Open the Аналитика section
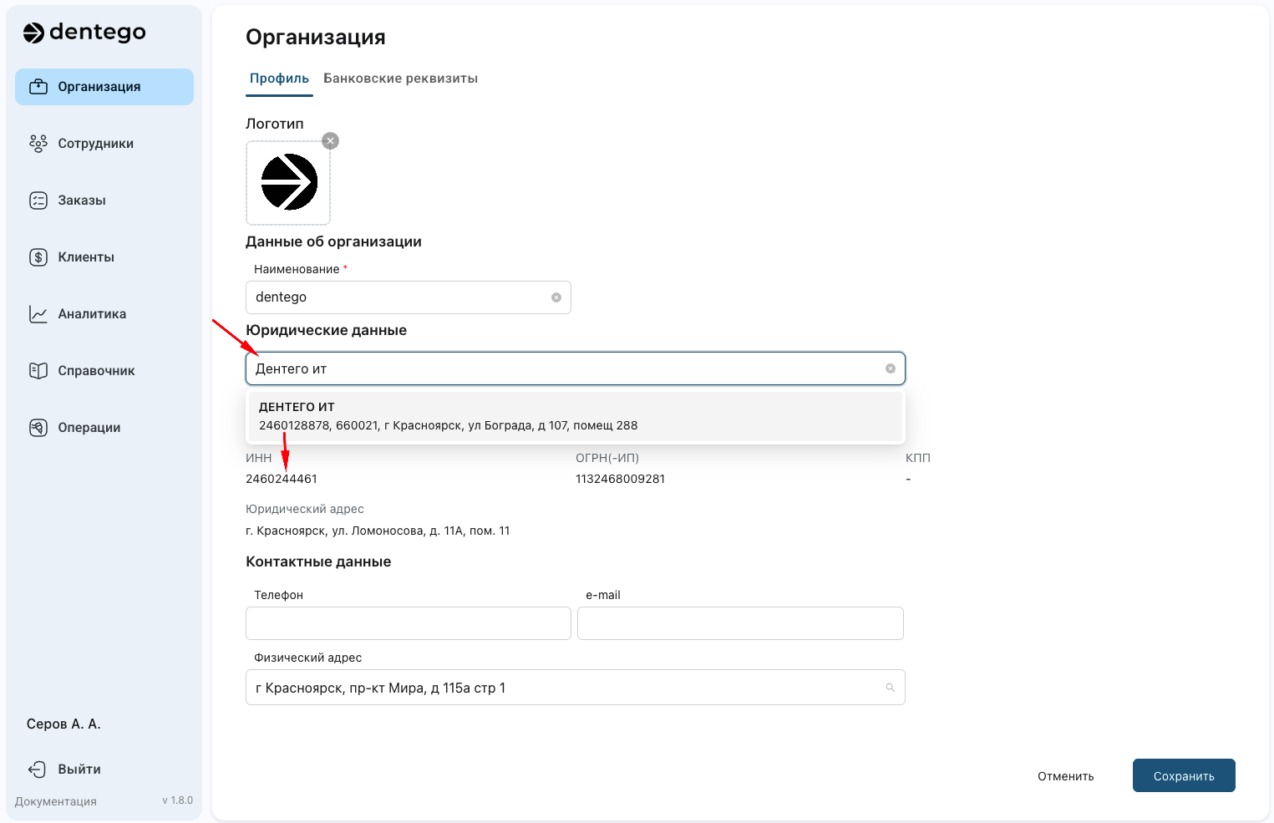 point(91,313)
